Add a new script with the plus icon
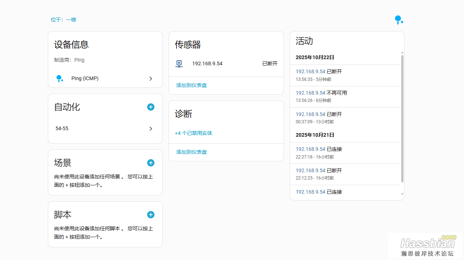464x260 pixels. 151,215
